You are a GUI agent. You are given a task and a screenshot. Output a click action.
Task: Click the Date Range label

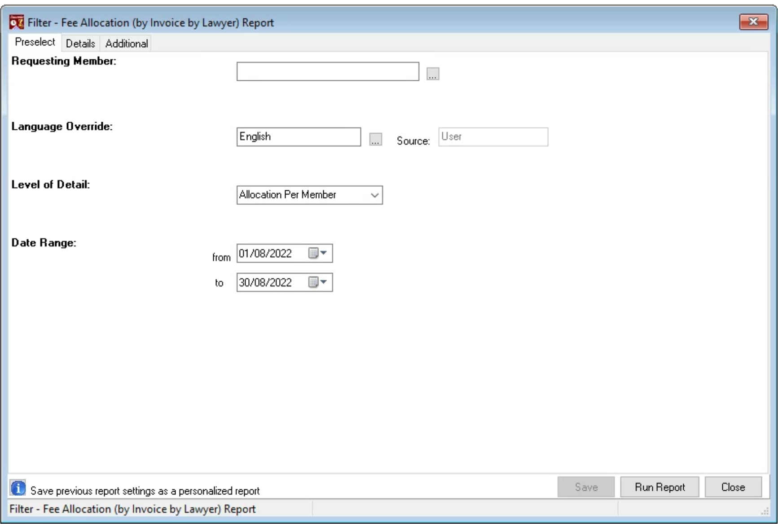point(44,243)
